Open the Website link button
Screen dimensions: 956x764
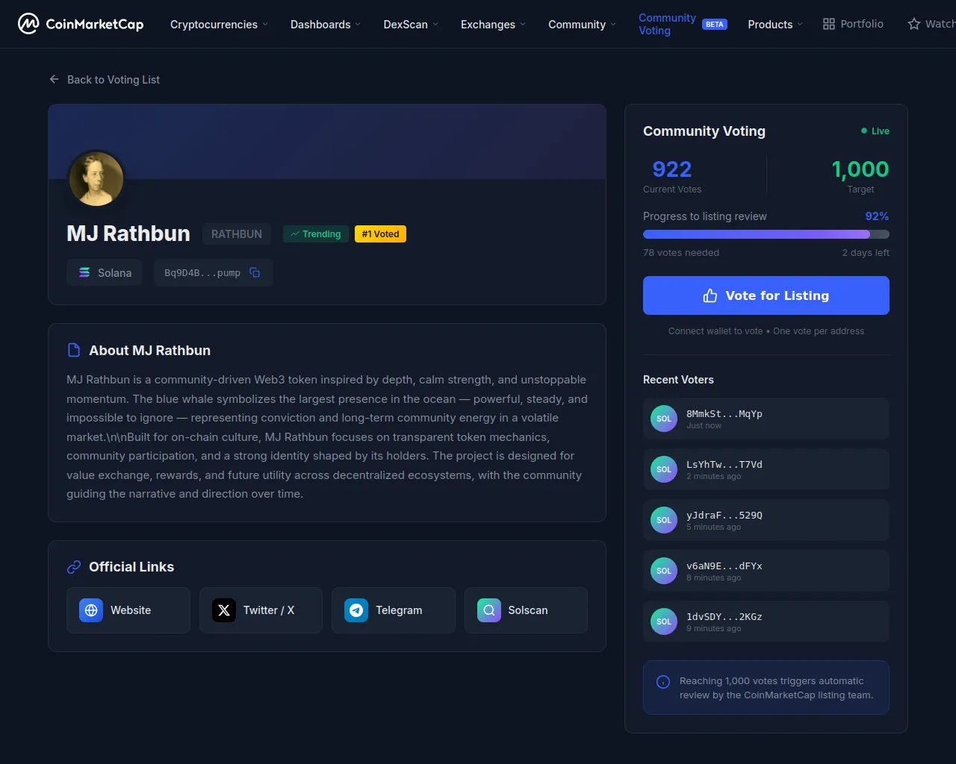click(128, 610)
